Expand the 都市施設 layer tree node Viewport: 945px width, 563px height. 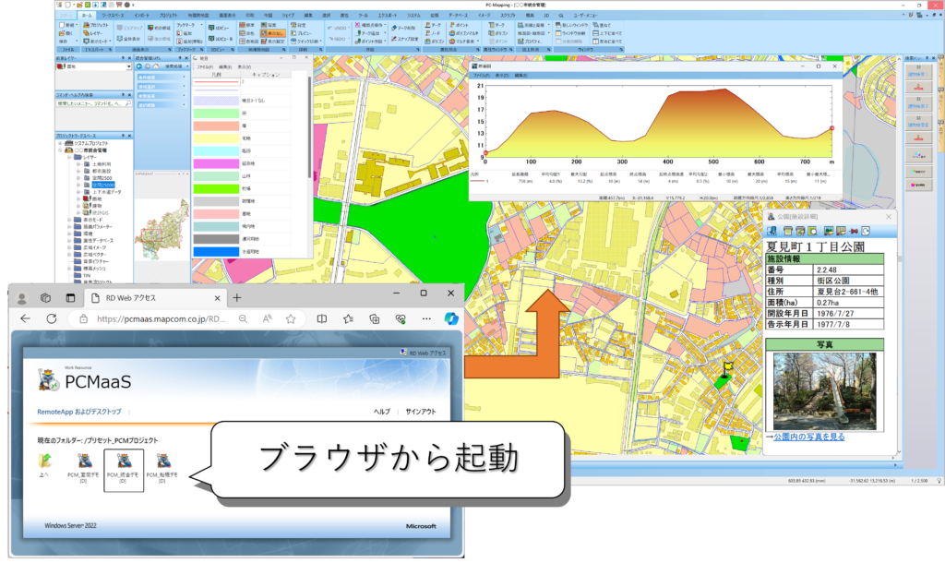pyautogui.click(x=78, y=171)
